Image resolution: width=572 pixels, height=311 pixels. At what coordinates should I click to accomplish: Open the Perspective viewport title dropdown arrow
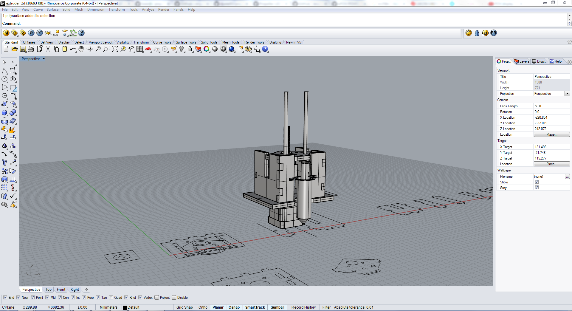(x=44, y=59)
